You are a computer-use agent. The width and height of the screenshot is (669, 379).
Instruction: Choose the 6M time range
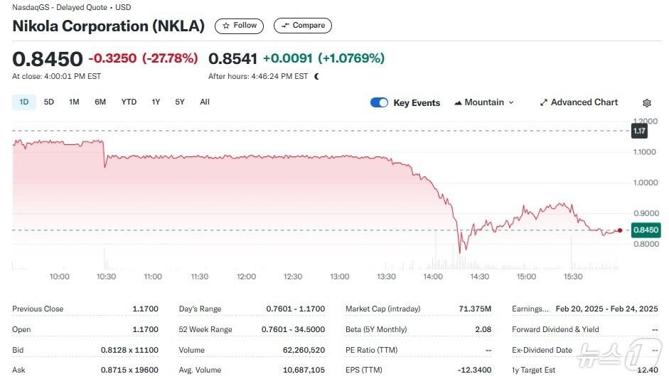(x=100, y=102)
